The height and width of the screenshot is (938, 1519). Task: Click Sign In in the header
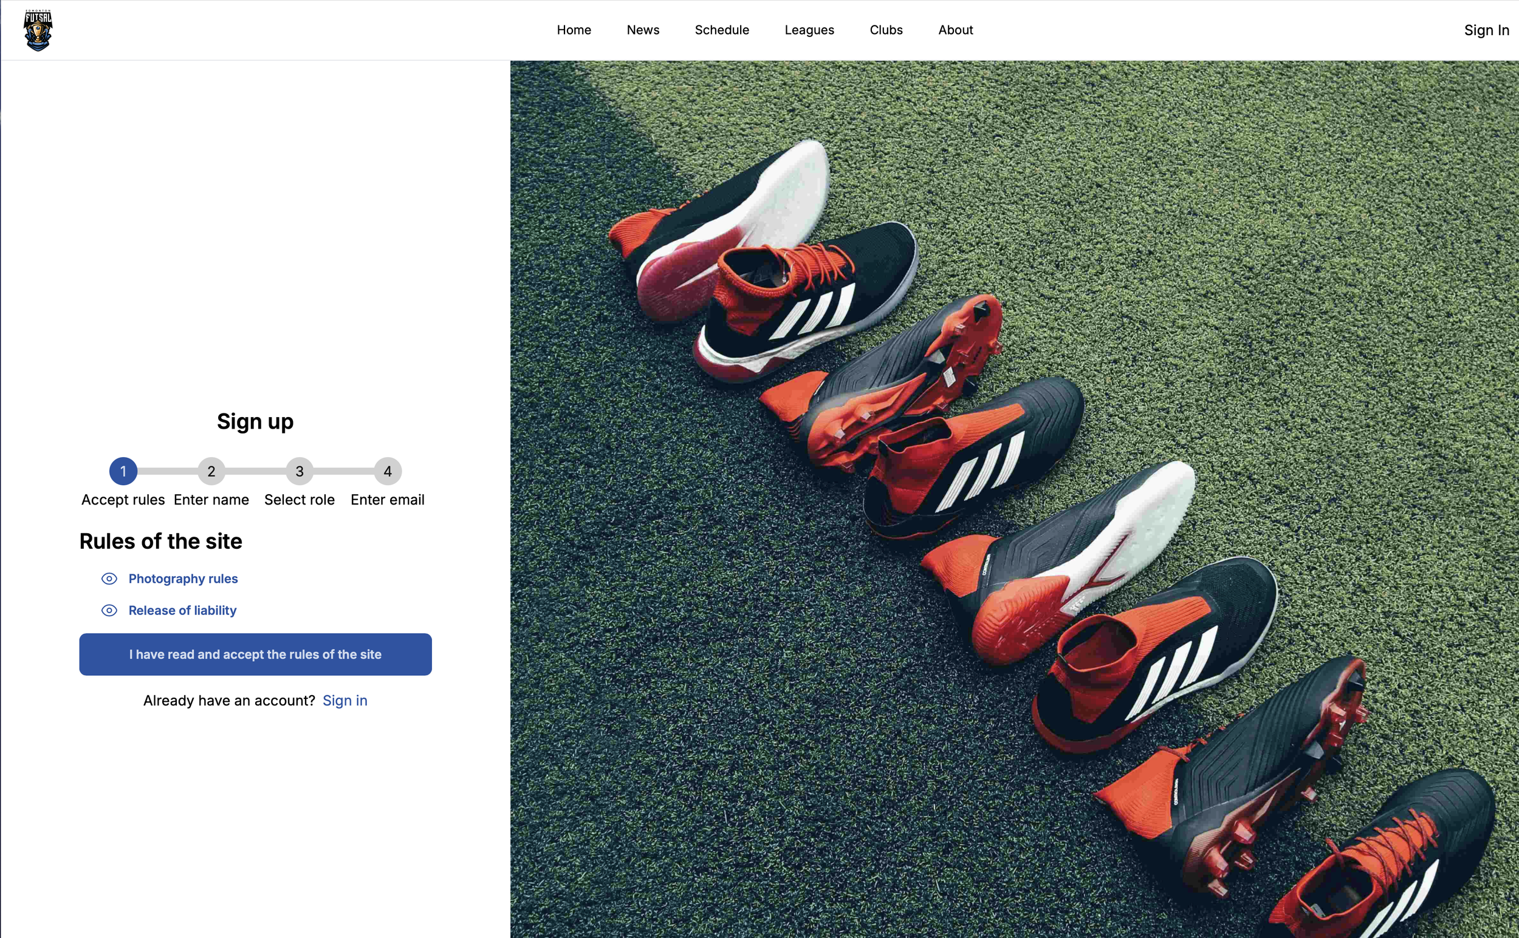point(1486,30)
